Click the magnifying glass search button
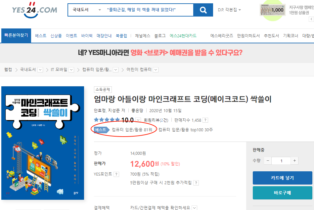Image resolution: width=314 pixels, height=210 pixels. coord(203,10)
